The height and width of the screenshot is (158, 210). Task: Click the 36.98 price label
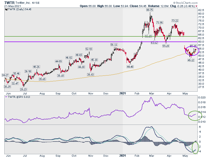(x=28, y=71)
